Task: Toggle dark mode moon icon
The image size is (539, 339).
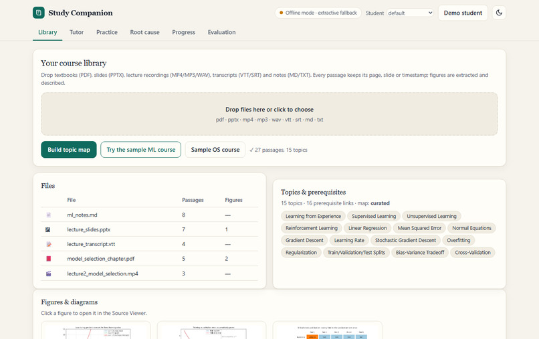Action: pyautogui.click(x=499, y=13)
